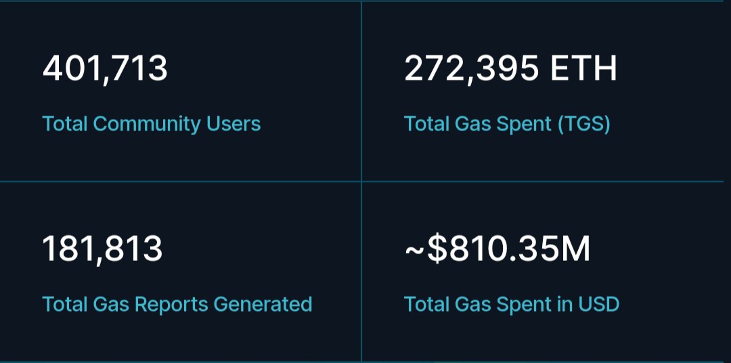Click the center intersection of the grid dividers

[x=361, y=181]
